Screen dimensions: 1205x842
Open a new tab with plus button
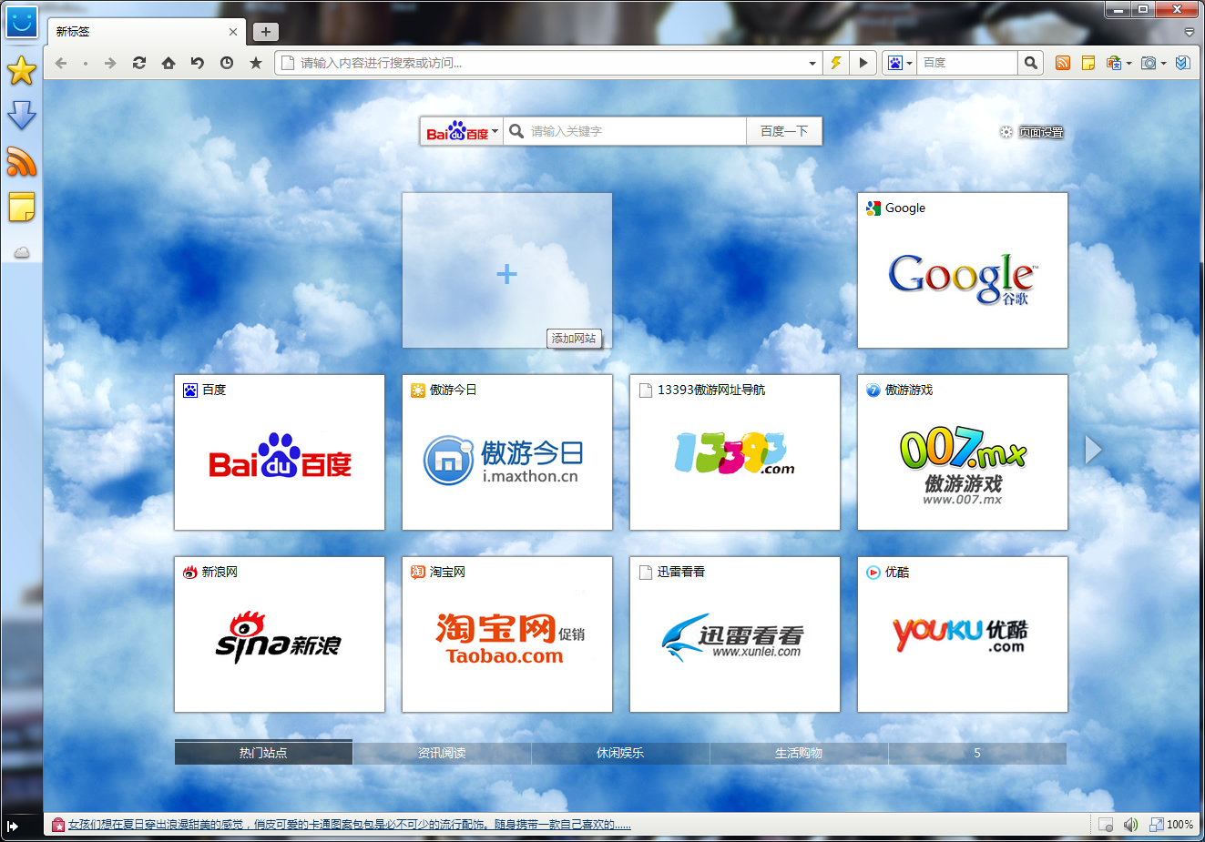[265, 32]
